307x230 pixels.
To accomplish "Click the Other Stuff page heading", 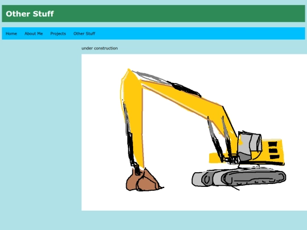I will click(30, 14).
